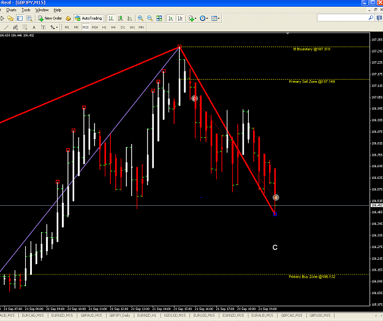Expand the Templates dropdown arrow
This screenshot has width=383, height=321.
tap(219, 18)
